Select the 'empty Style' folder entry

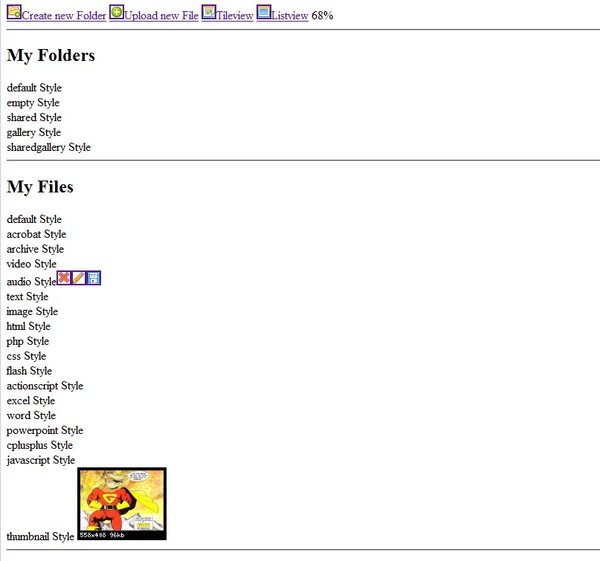(x=33, y=103)
